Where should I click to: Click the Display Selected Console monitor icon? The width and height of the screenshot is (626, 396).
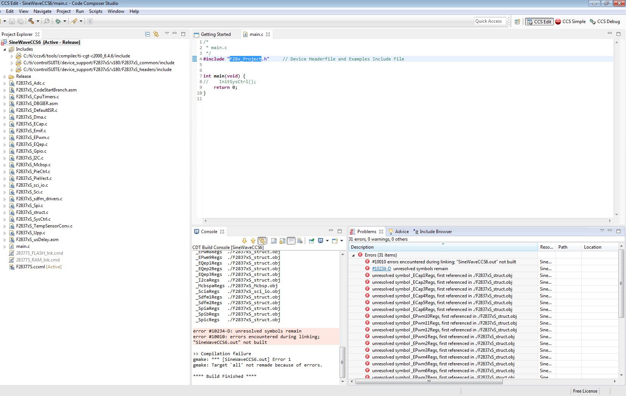(x=320, y=241)
